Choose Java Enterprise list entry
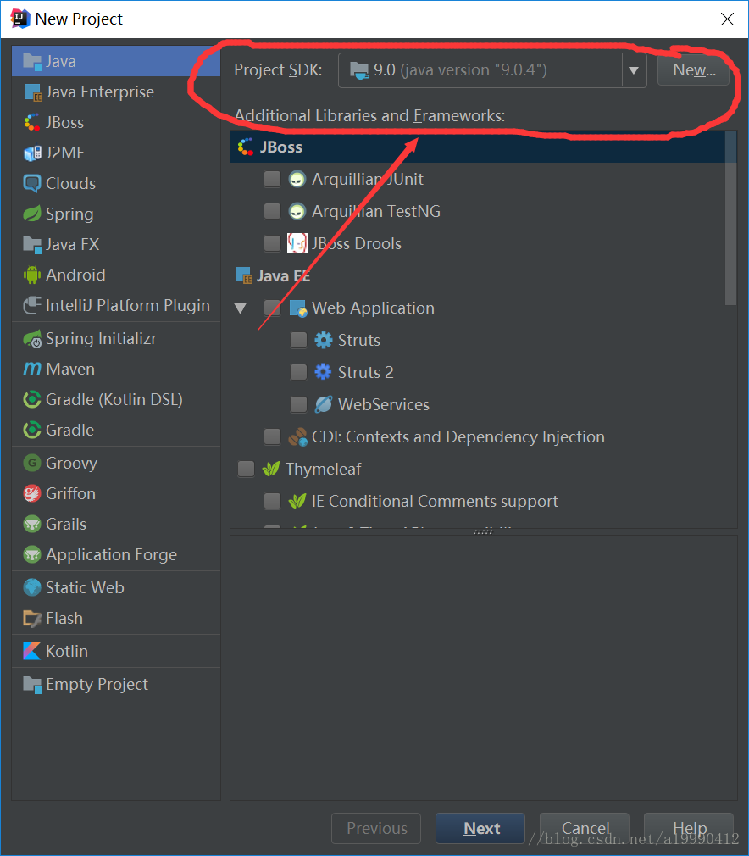This screenshot has height=856, width=749. click(116, 92)
